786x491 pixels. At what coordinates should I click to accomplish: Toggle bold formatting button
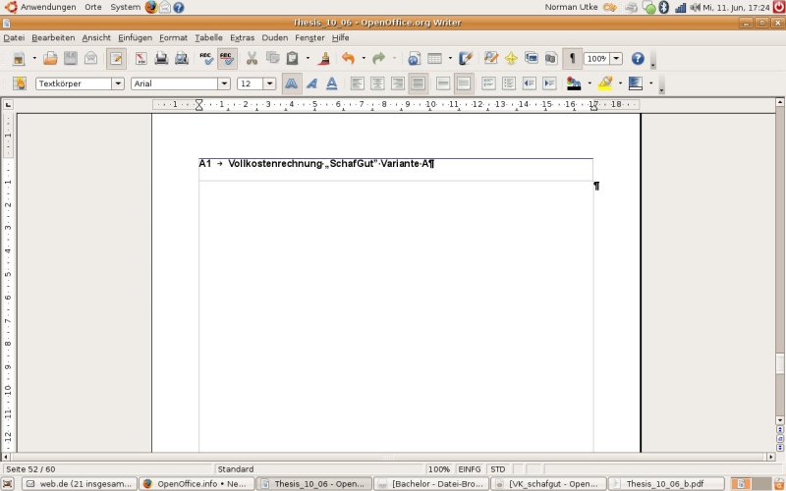tap(292, 83)
